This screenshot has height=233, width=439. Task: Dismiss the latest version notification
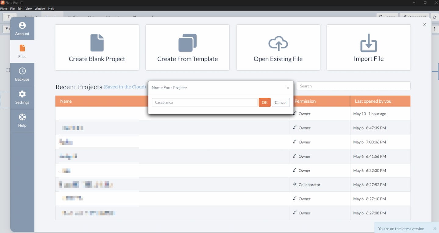coord(435,229)
